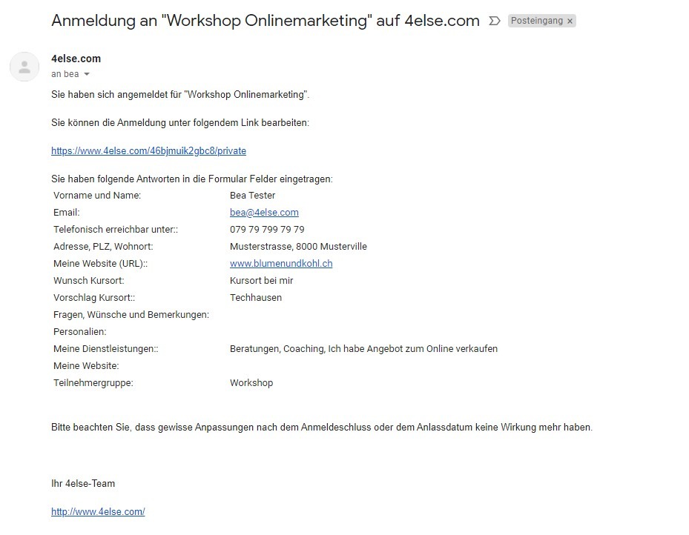Click the email subject heading
The image size is (689, 535).
pos(266,21)
